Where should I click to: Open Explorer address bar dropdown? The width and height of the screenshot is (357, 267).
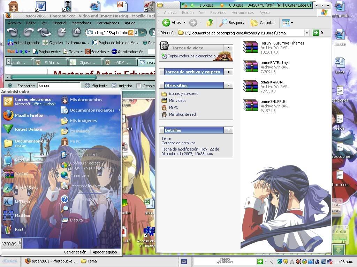click(307, 33)
